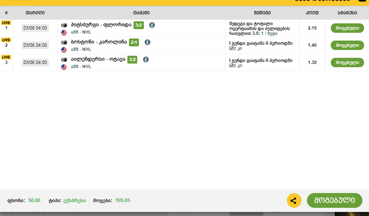This screenshot has width=369, height=216.
Task: Click მოგებული status for აილენდერსი - ოტავა
Action: [347, 62]
